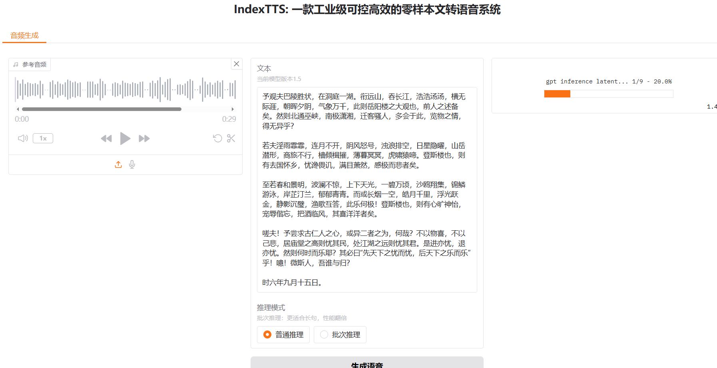Click the 1x playback speed selector
The width and height of the screenshot is (717, 368).
pos(43,138)
